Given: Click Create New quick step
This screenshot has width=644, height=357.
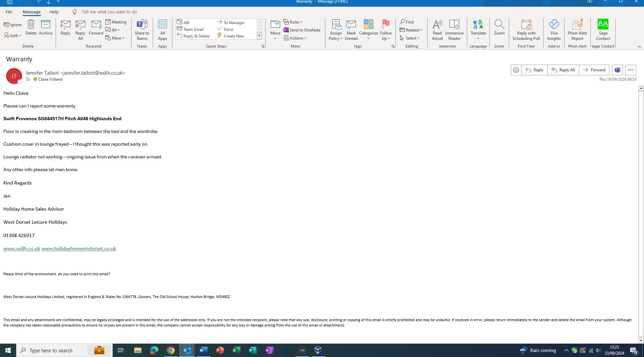Looking at the screenshot, I should pyautogui.click(x=231, y=36).
